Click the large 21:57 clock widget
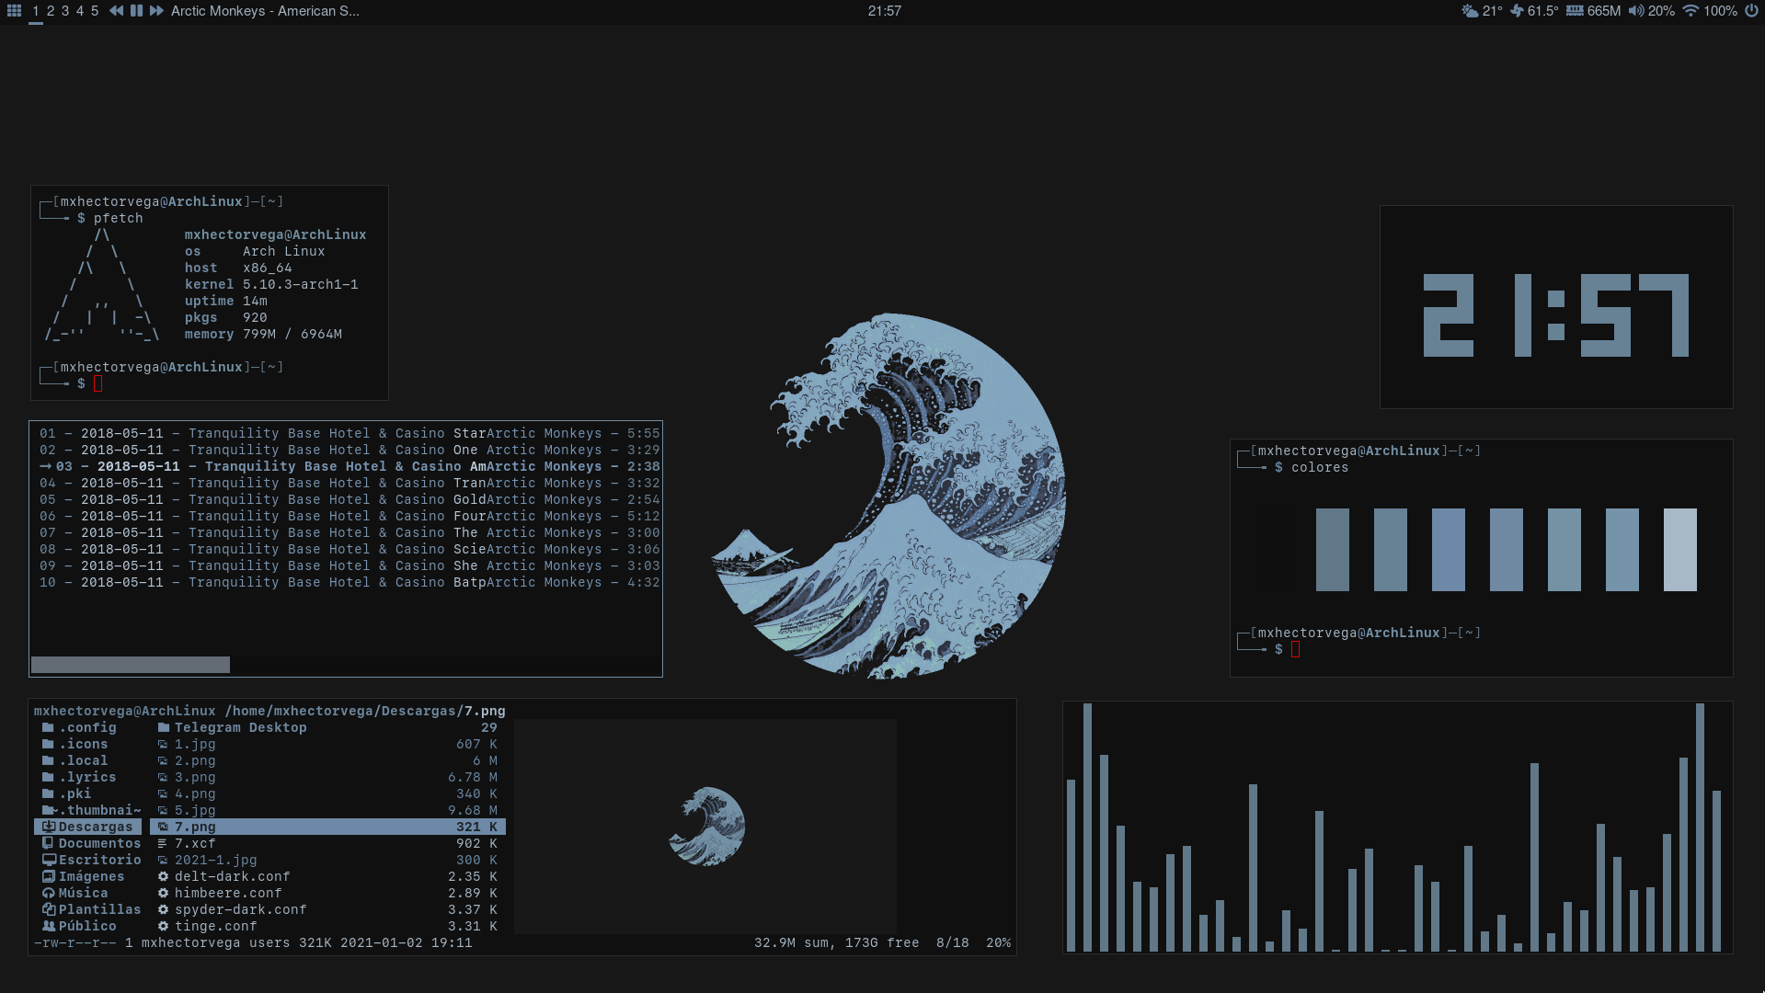This screenshot has height=993, width=1765. point(1556,315)
